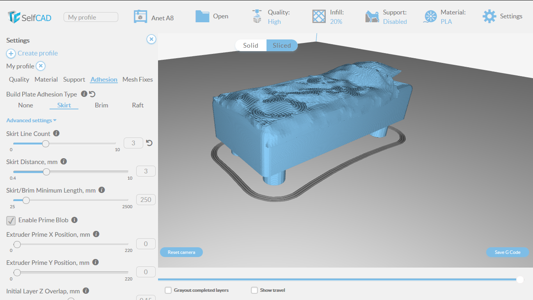Click the Extruder Prime Y Position slider handle
This screenshot has height=300, width=533.
coord(17,272)
